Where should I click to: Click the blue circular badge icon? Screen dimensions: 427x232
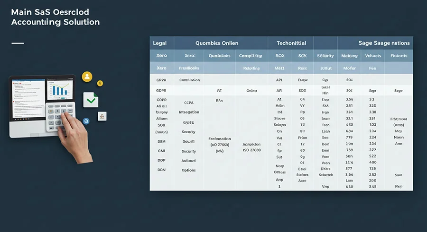pos(86,121)
